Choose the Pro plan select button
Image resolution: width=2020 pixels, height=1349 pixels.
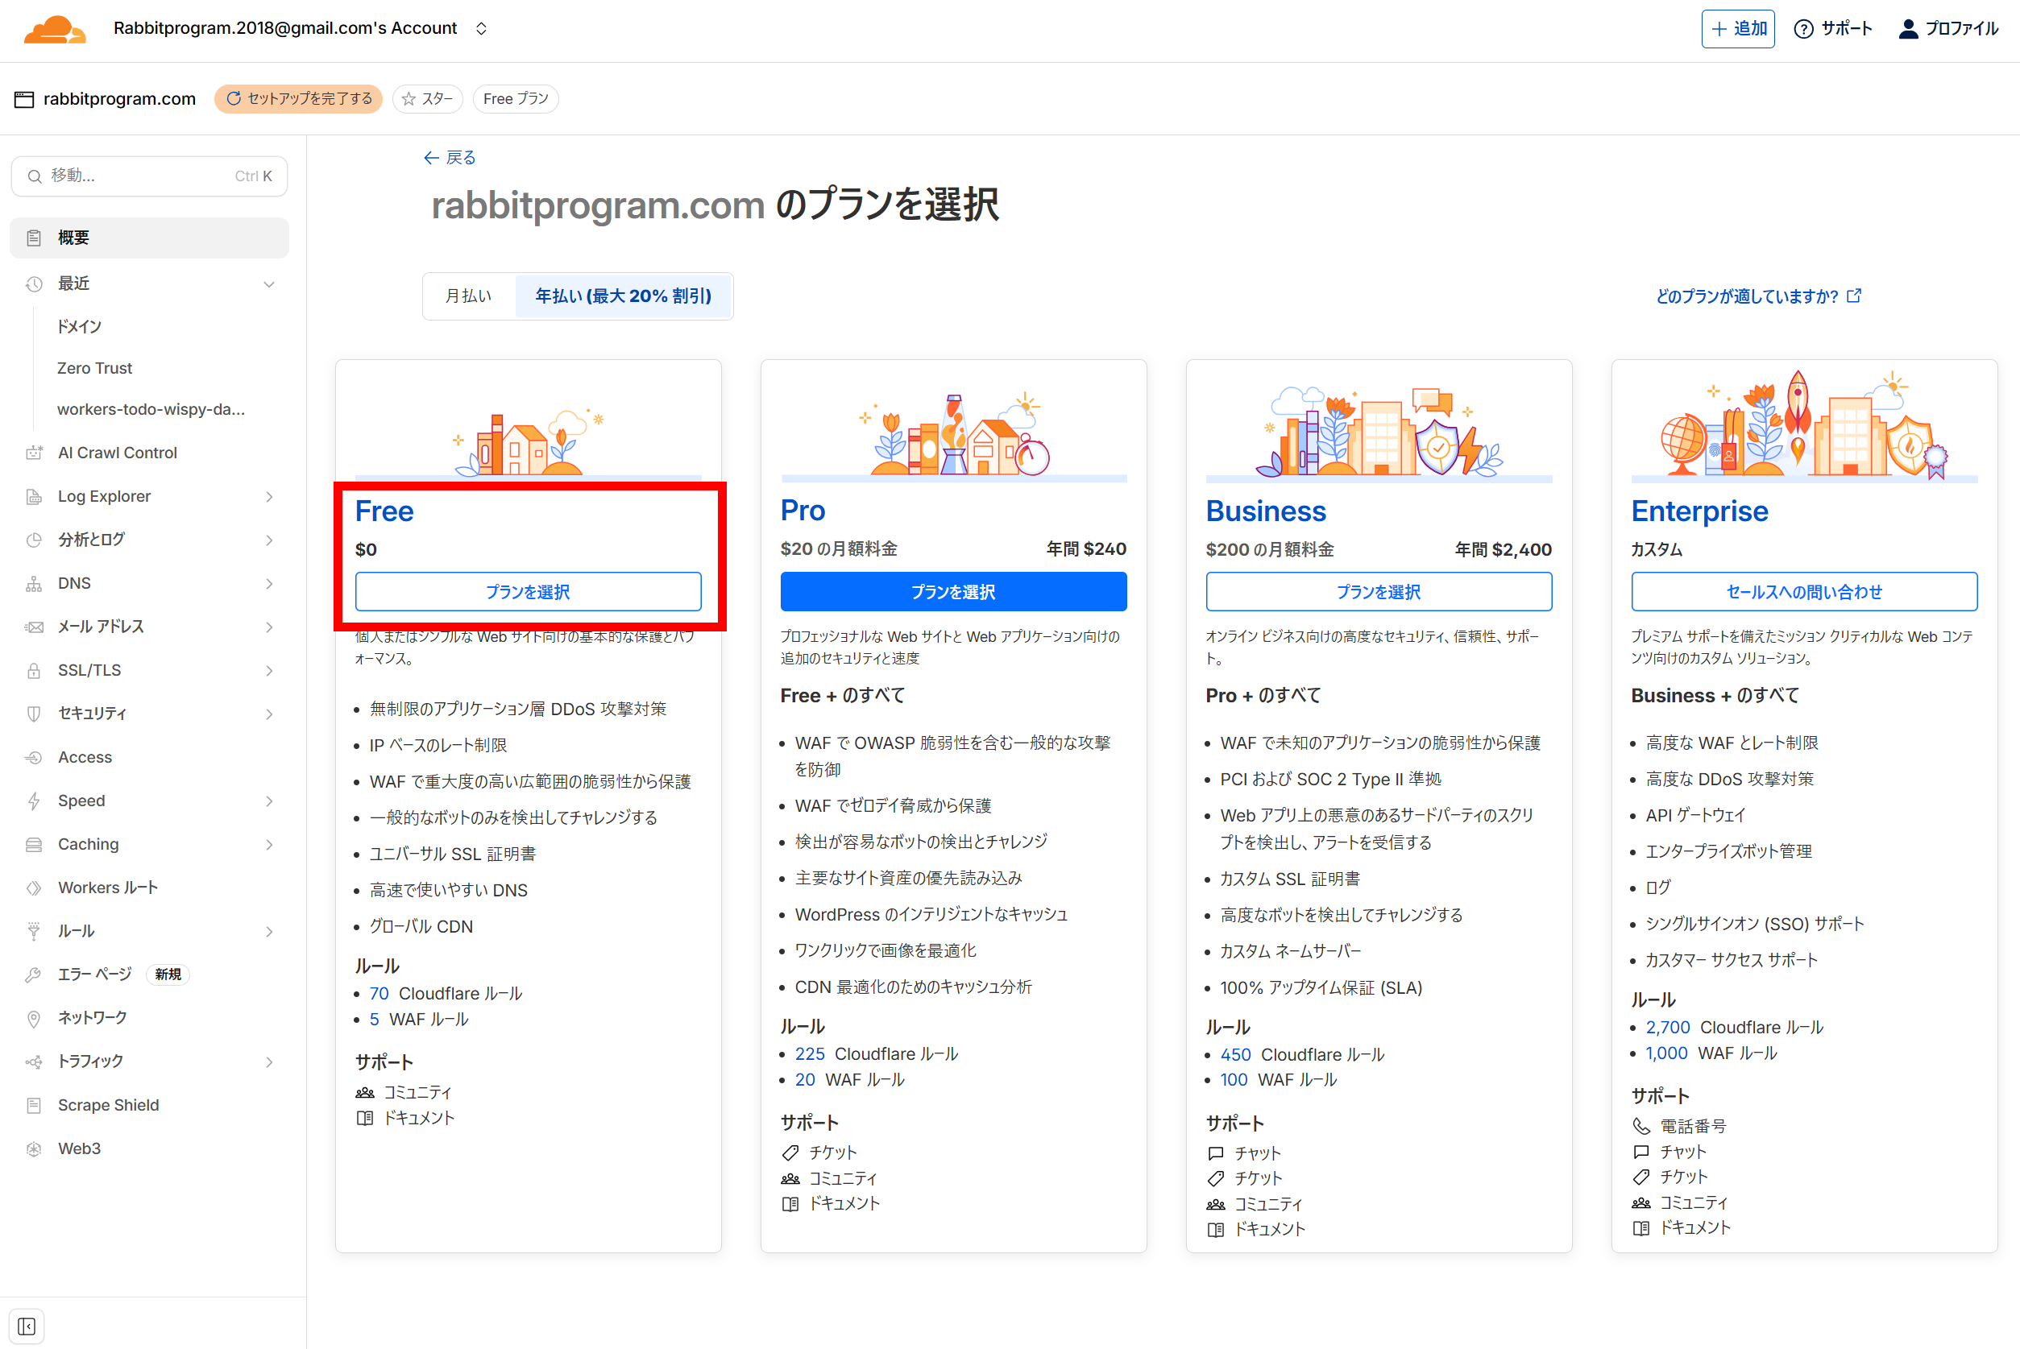click(x=952, y=592)
